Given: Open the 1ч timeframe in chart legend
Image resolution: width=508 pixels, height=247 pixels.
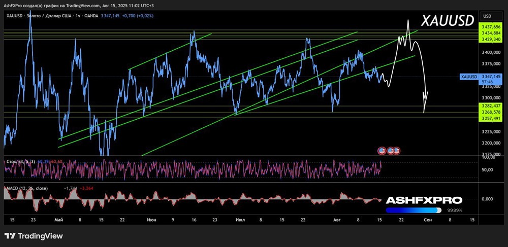Looking at the screenshot, I should tap(79, 16).
